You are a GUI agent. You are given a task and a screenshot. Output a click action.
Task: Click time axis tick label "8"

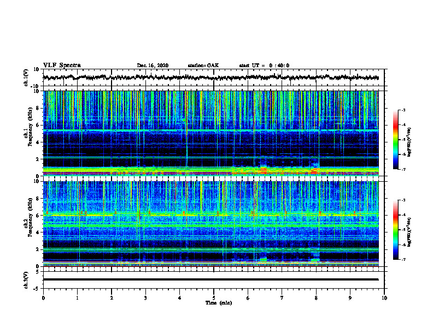pyautogui.click(x=316, y=298)
